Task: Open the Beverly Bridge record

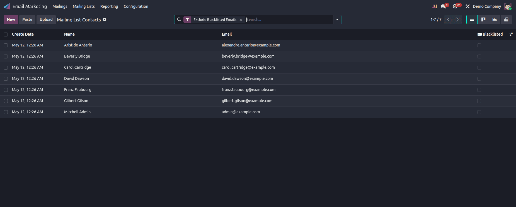Action: (77, 56)
